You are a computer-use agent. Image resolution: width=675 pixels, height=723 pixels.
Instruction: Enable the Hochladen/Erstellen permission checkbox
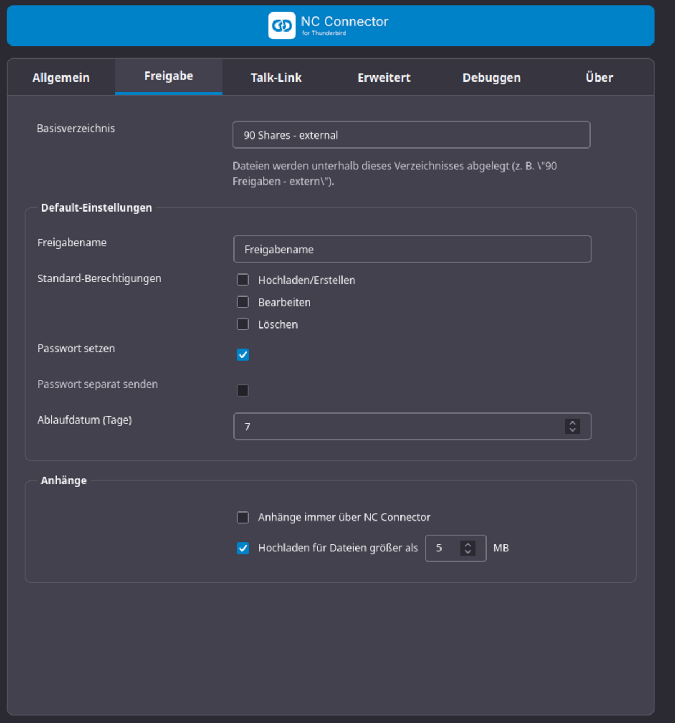point(243,280)
